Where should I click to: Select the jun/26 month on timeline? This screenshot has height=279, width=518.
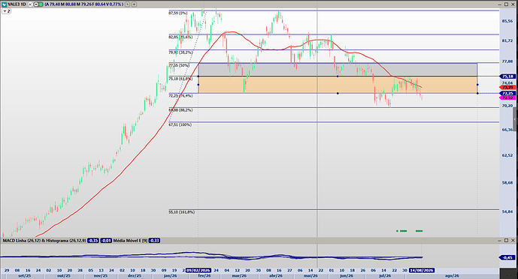347,276
